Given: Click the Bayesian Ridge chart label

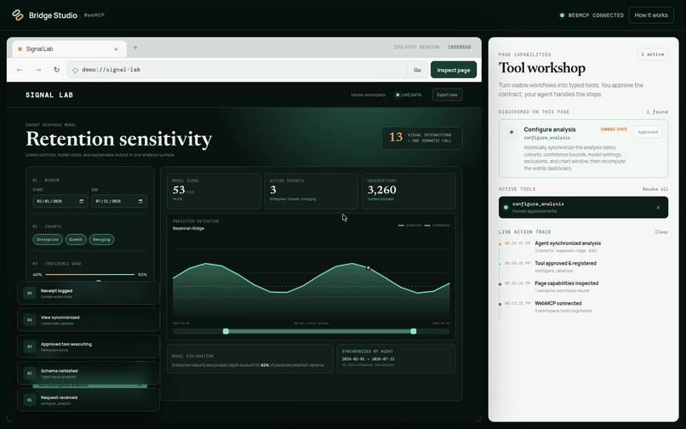Looking at the screenshot, I should (x=188, y=228).
